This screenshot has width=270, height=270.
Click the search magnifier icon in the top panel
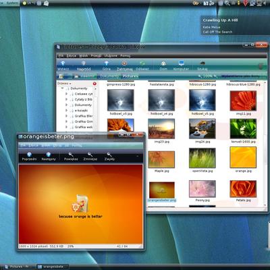(x=227, y=3)
